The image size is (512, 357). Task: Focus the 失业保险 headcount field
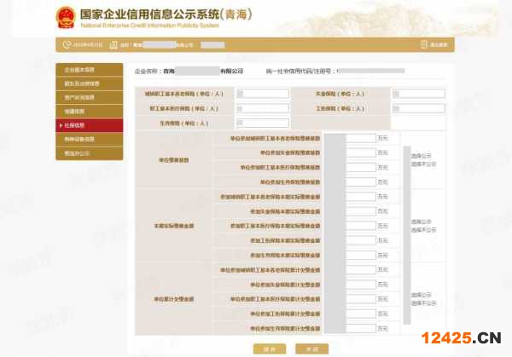(418, 94)
